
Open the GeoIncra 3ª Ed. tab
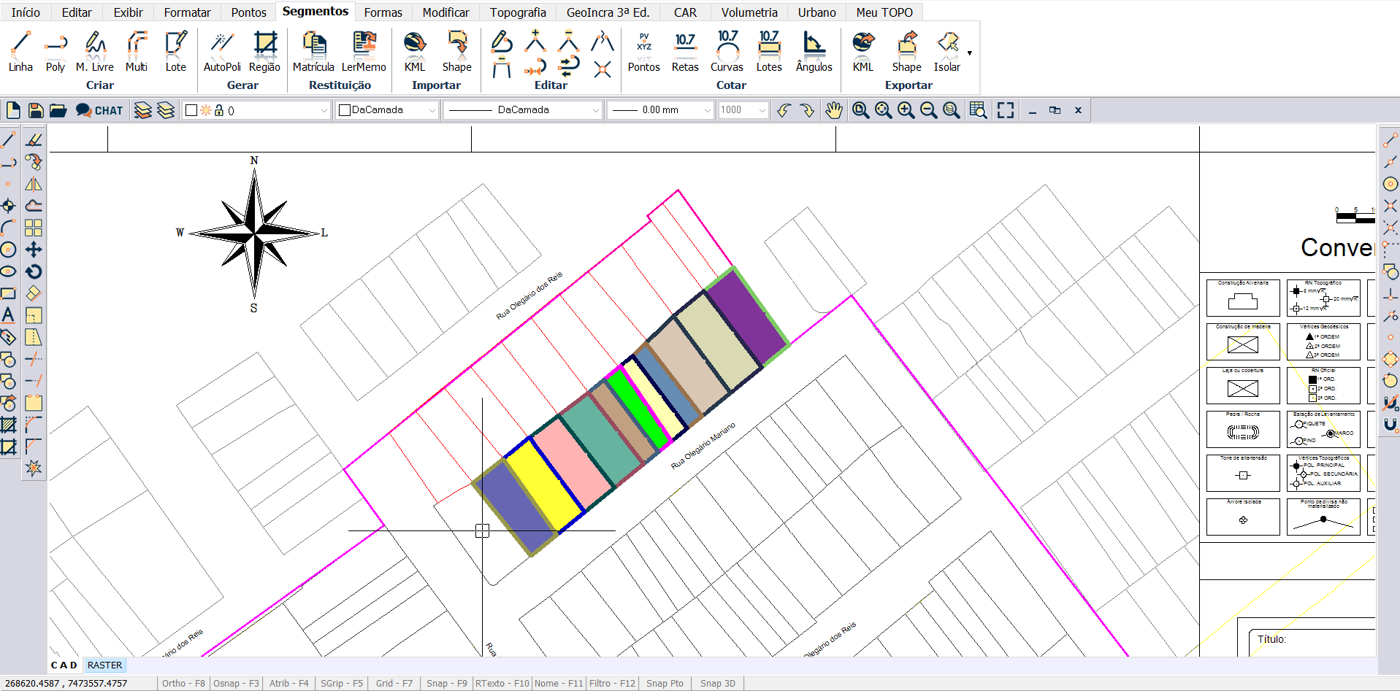click(x=608, y=12)
